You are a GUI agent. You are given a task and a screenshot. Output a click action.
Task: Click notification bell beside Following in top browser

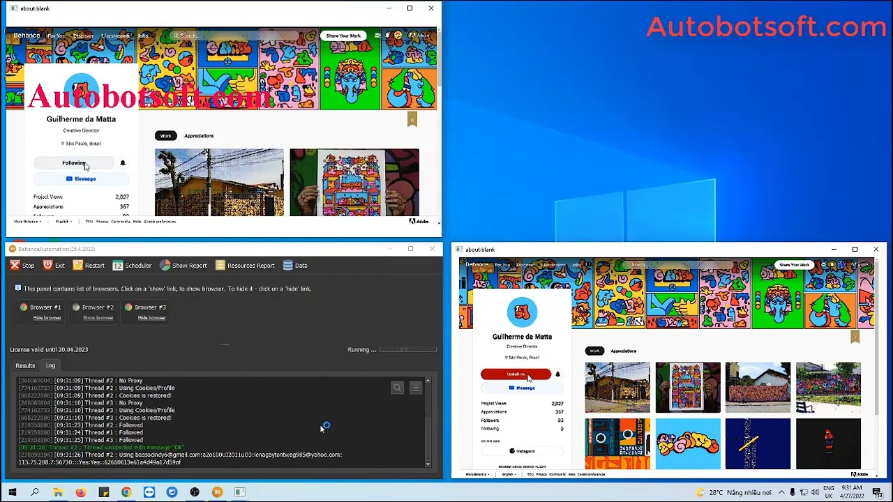click(x=122, y=163)
